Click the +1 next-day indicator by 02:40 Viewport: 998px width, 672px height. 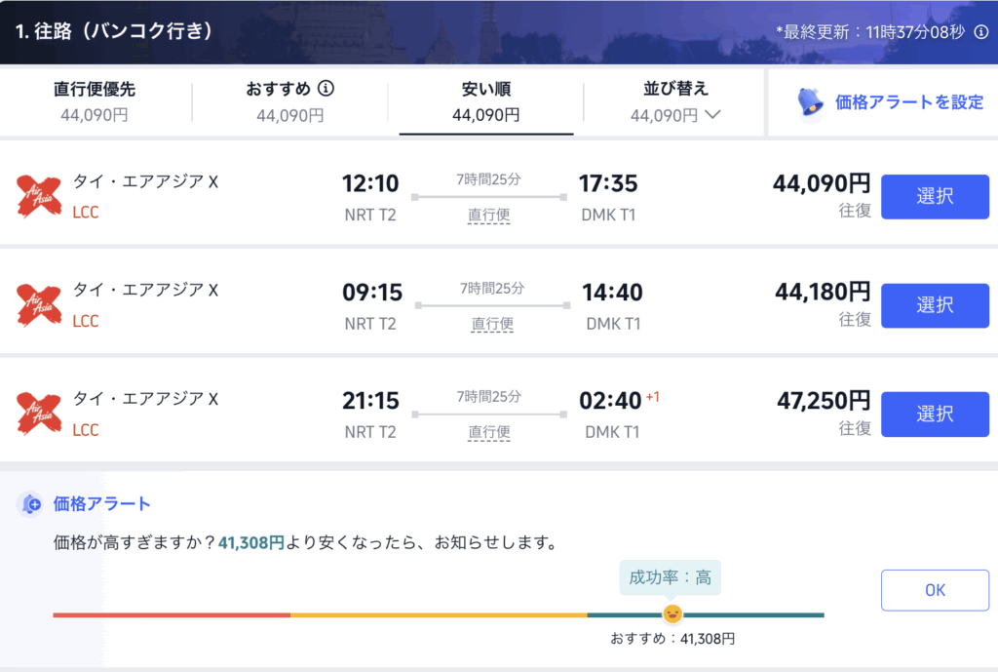(653, 397)
